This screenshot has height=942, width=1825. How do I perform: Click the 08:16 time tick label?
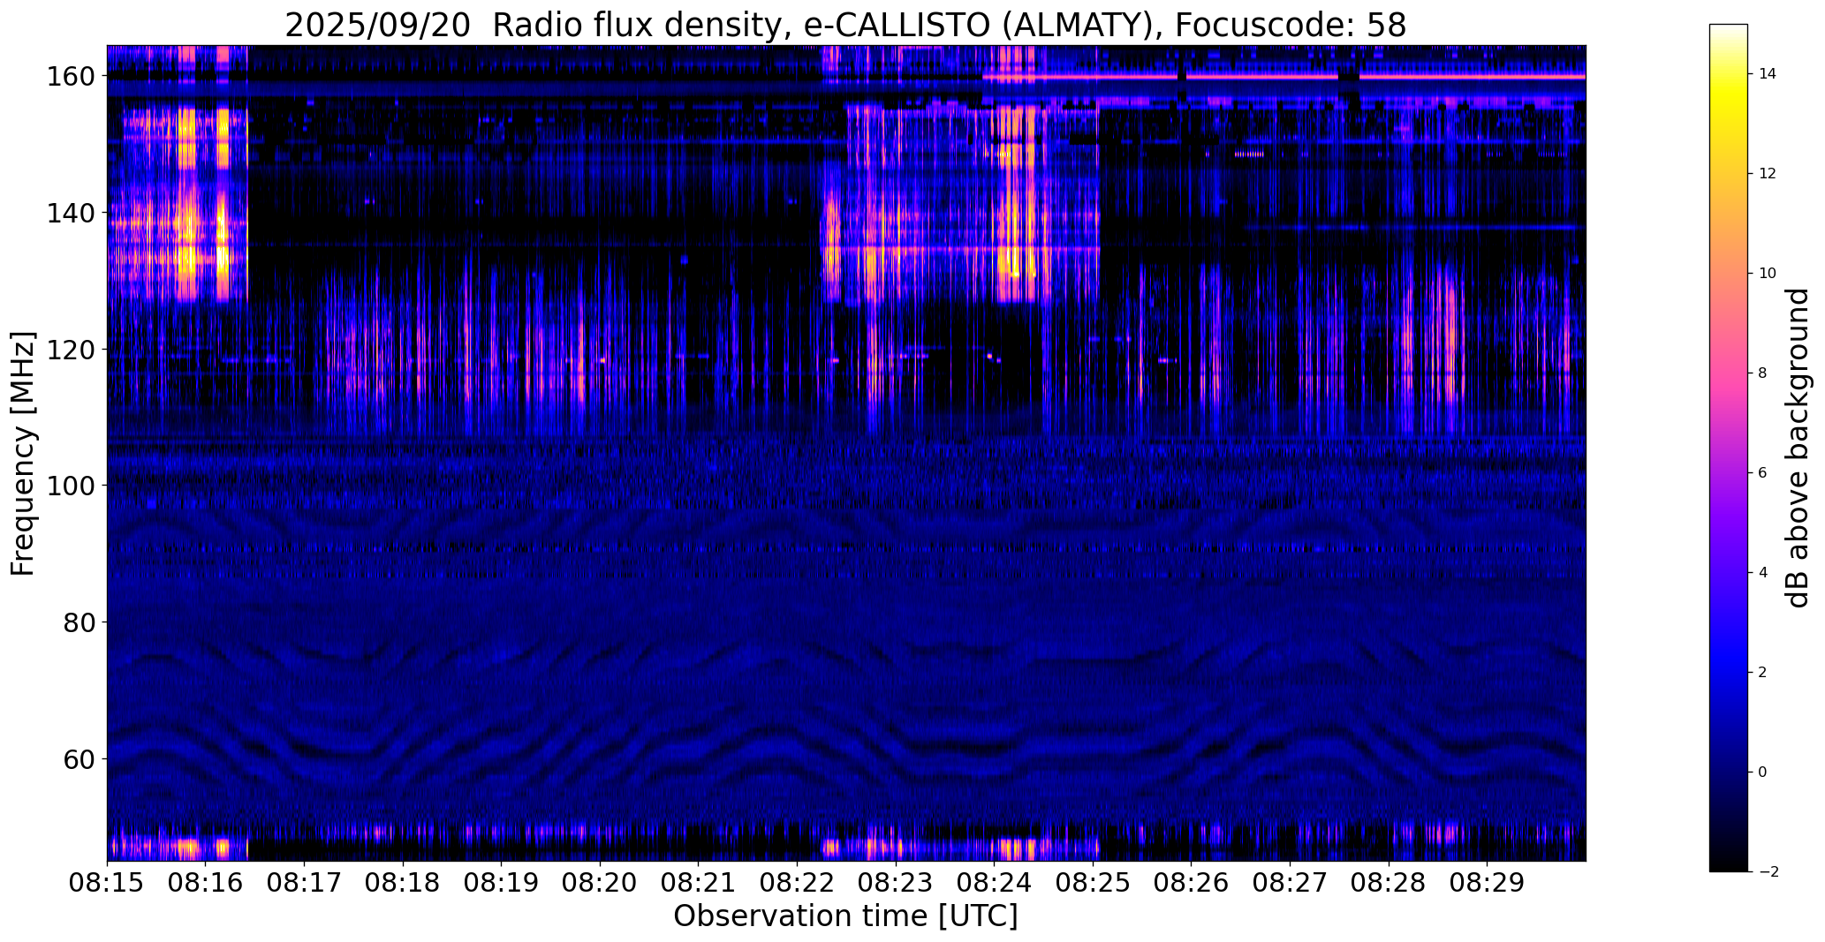click(x=206, y=884)
